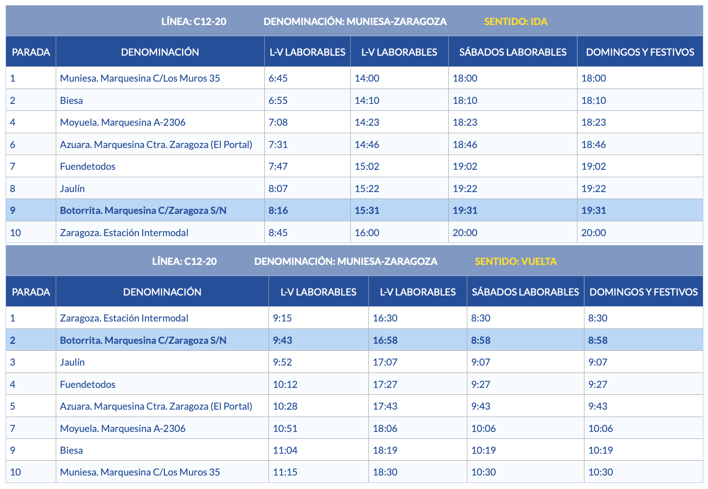Click the 10:28 time for Azuara

[x=285, y=406]
